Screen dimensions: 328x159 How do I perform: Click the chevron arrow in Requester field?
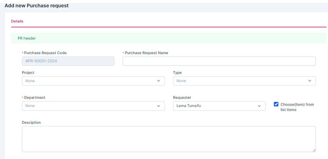259,106
